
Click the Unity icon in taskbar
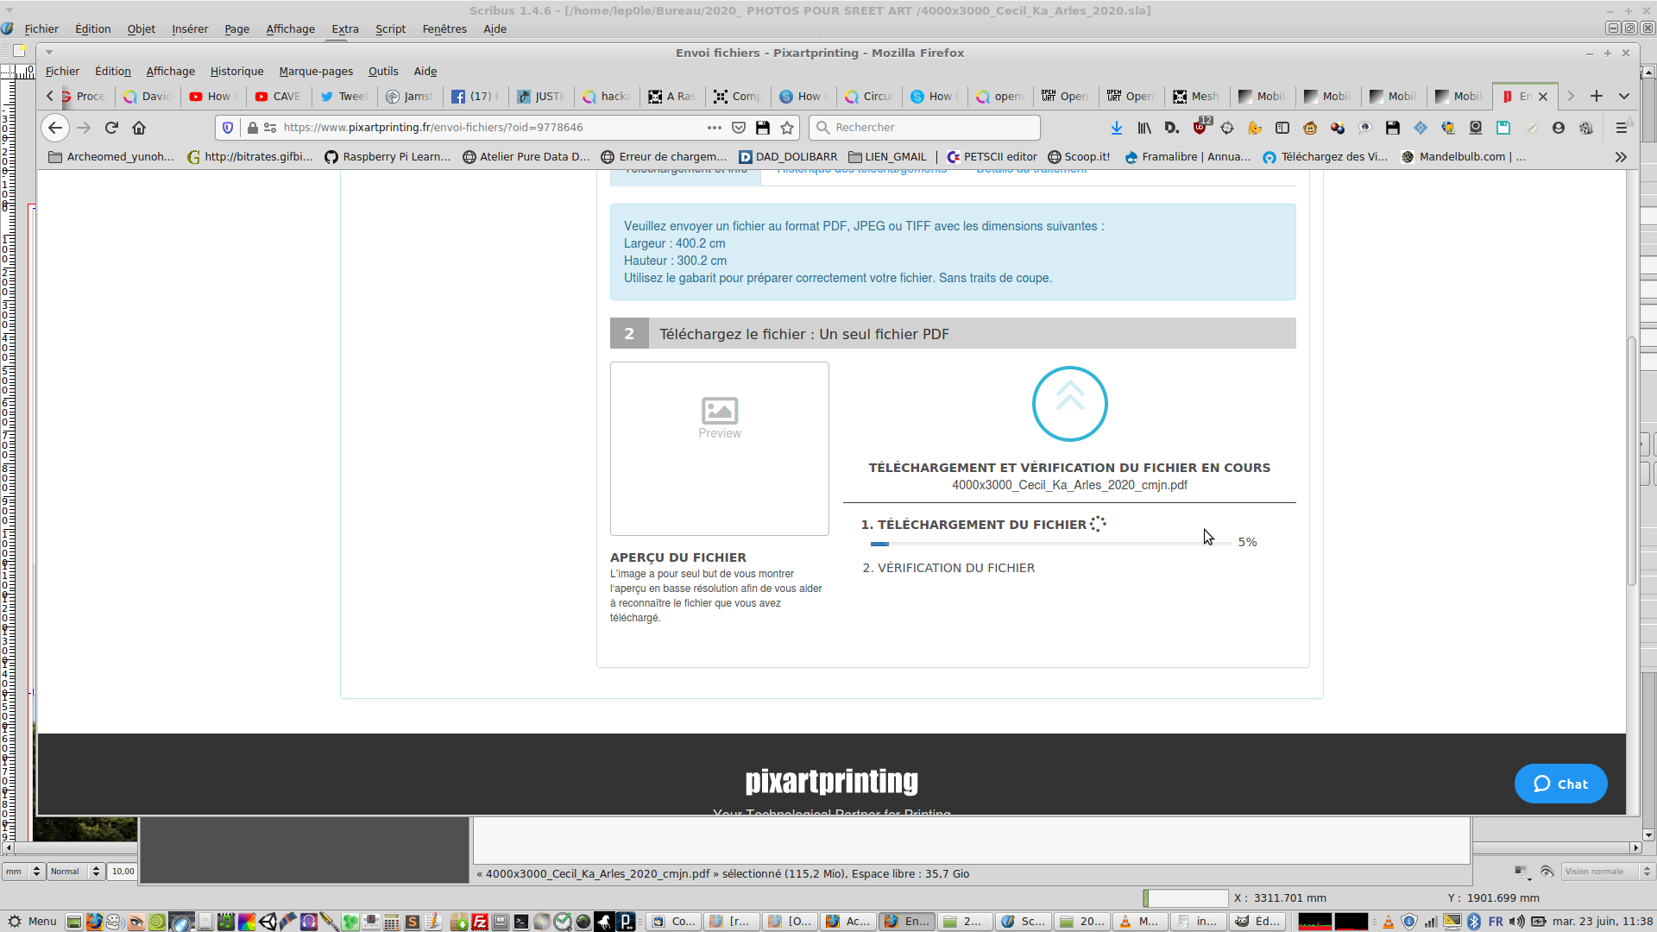click(268, 922)
